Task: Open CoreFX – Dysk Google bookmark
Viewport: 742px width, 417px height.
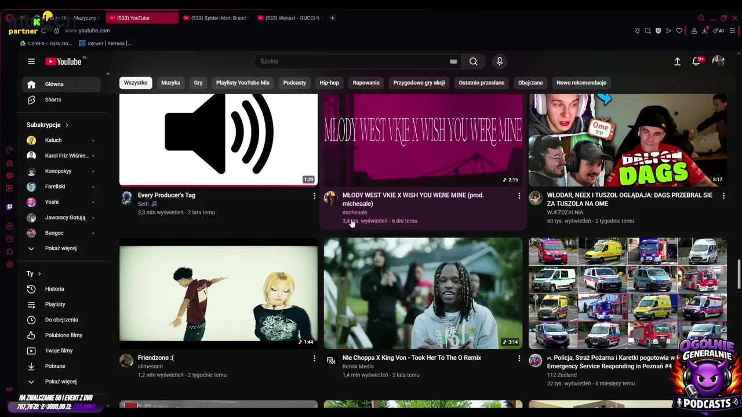Action: (46, 43)
